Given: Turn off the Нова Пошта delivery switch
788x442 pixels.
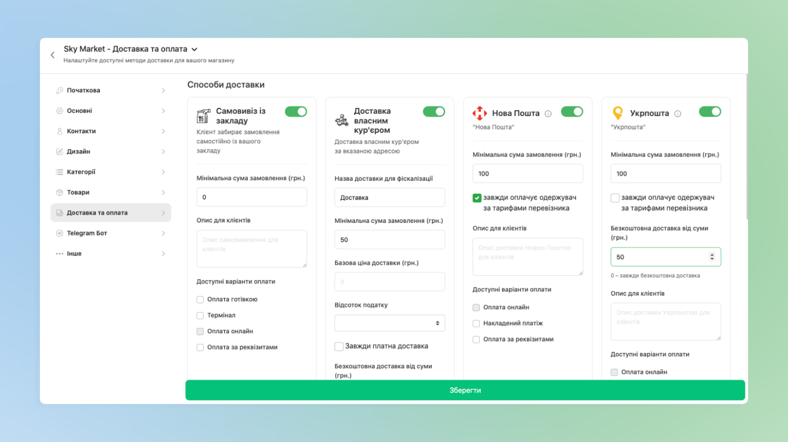Looking at the screenshot, I should (x=572, y=112).
